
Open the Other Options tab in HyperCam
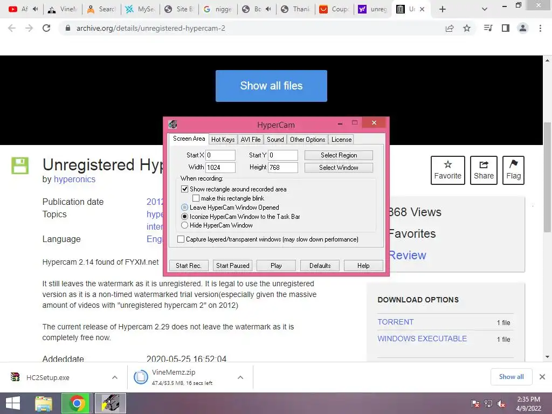308,140
